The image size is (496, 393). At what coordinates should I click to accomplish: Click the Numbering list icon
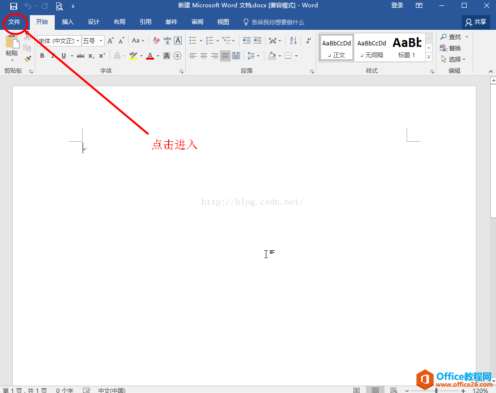coord(210,41)
